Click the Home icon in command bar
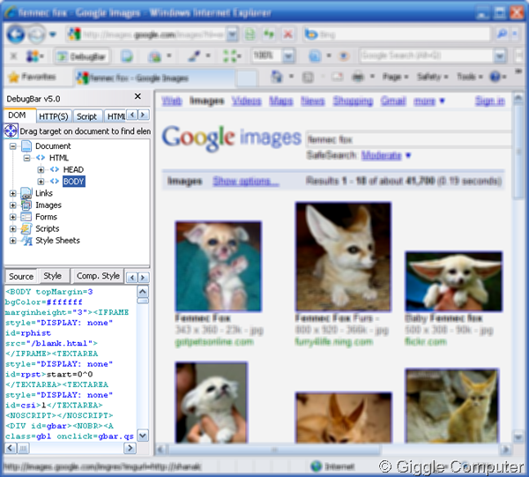The height and width of the screenshot is (477, 529). pyautogui.click(x=276, y=77)
